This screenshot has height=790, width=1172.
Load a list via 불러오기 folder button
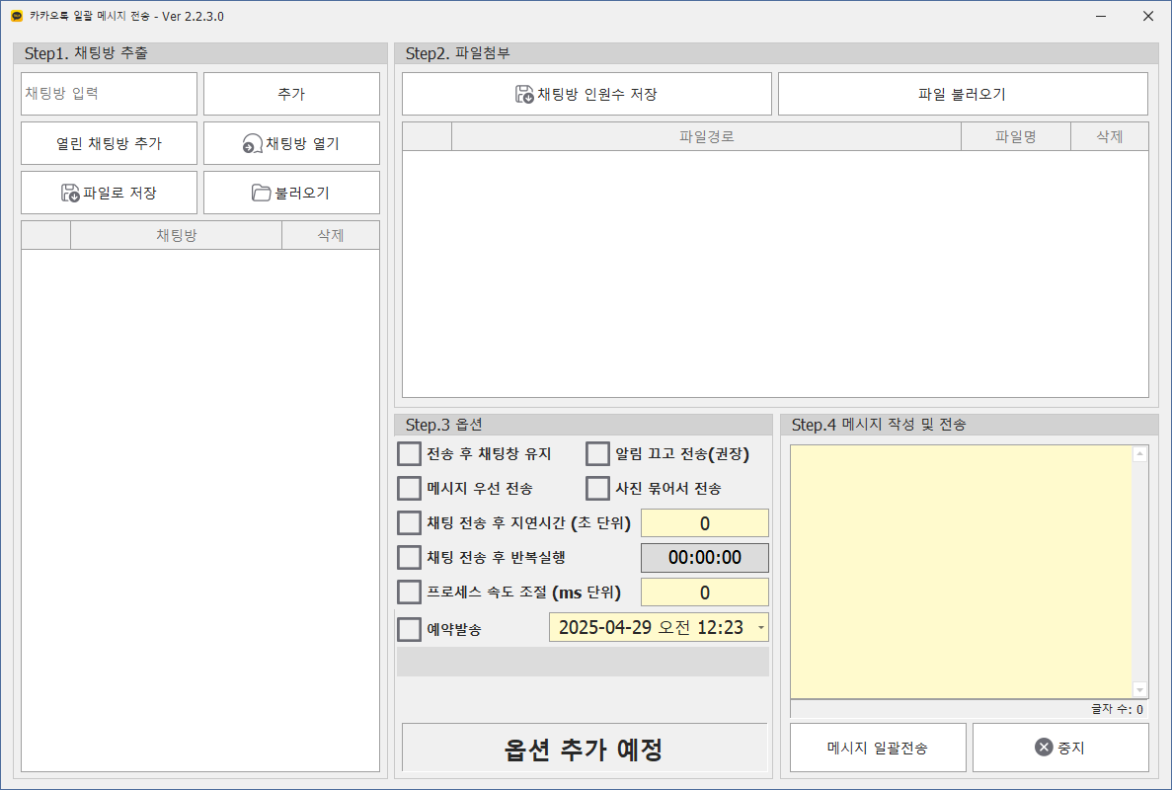coord(291,193)
